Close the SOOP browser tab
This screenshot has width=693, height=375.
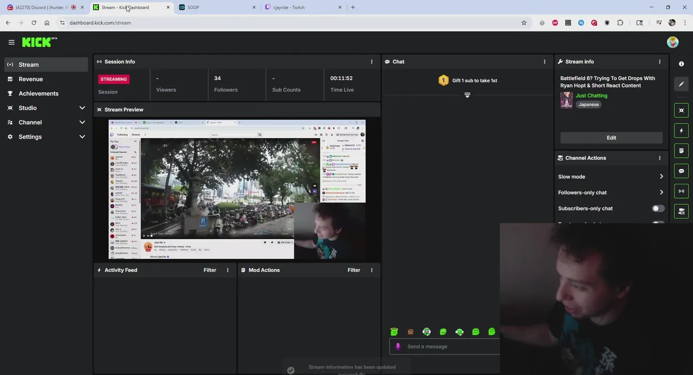click(x=254, y=7)
